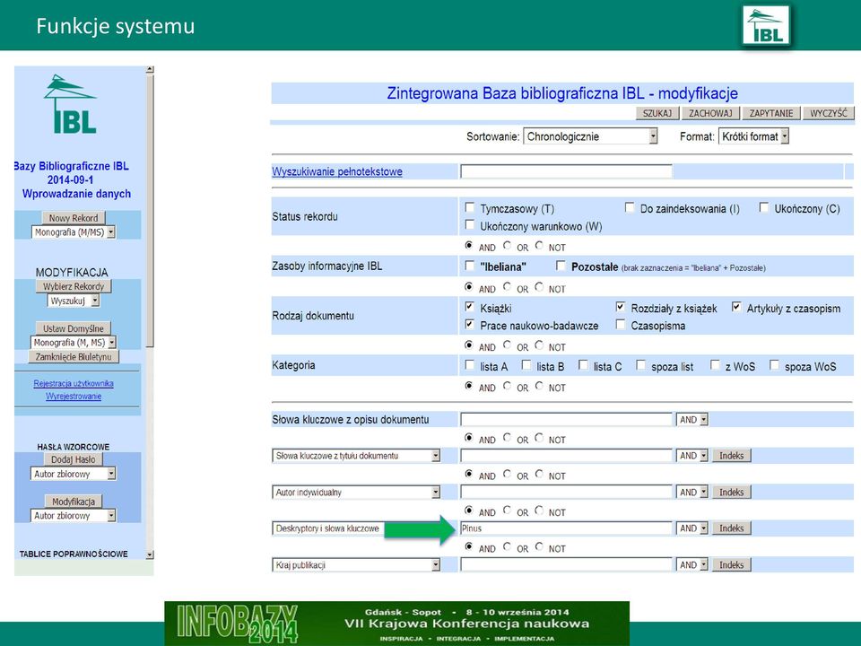The image size is (861, 646).
Task: Click the Zamknięcie Biuletynu button
Action: tap(74, 356)
